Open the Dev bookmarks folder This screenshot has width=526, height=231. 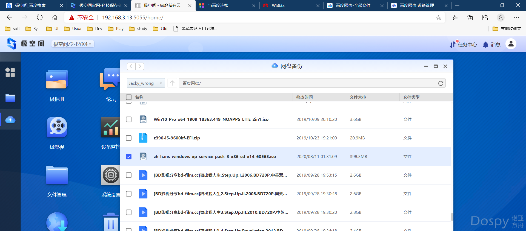point(95,28)
